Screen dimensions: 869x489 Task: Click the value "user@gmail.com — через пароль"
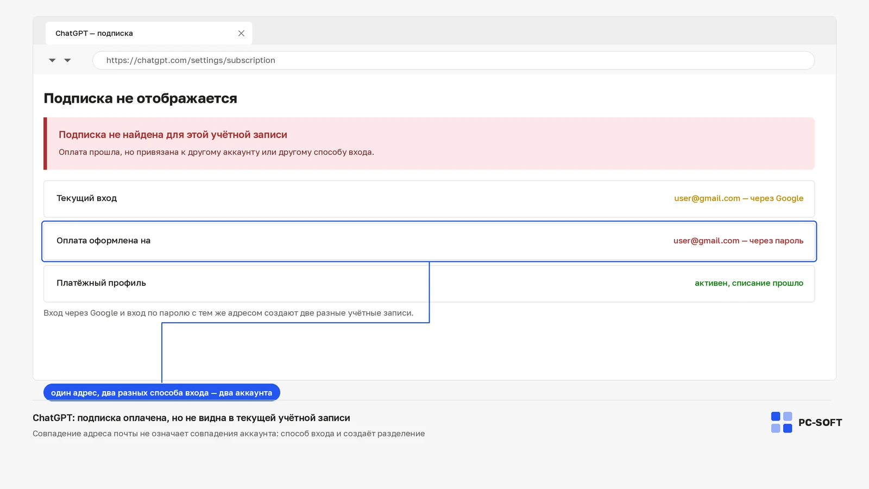tap(738, 241)
